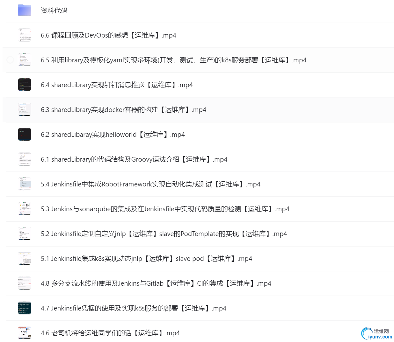Select file 4.6 老司机将给运维同学们的话.mp4
This screenshot has height=342, width=394.
(x=110, y=333)
